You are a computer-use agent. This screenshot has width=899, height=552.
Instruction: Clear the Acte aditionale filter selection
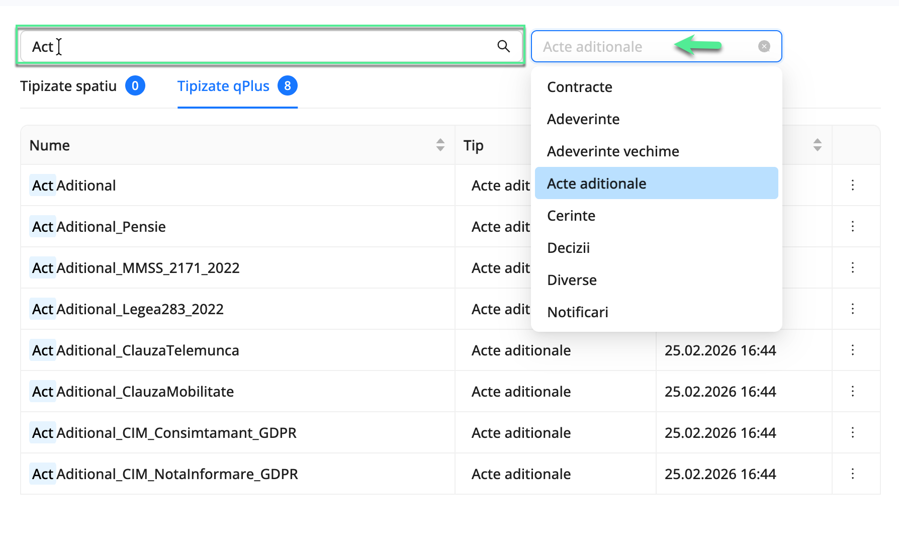click(x=764, y=46)
